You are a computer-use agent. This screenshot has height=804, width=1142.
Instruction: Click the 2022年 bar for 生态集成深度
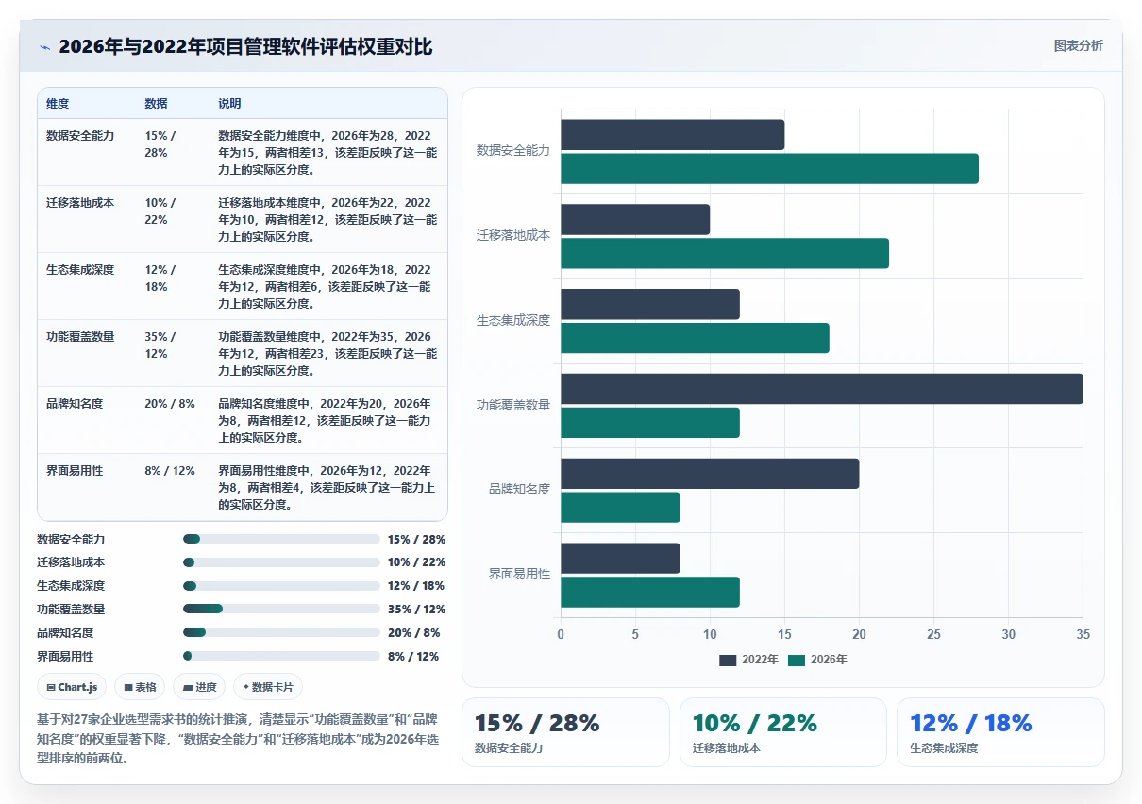tap(650, 304)
